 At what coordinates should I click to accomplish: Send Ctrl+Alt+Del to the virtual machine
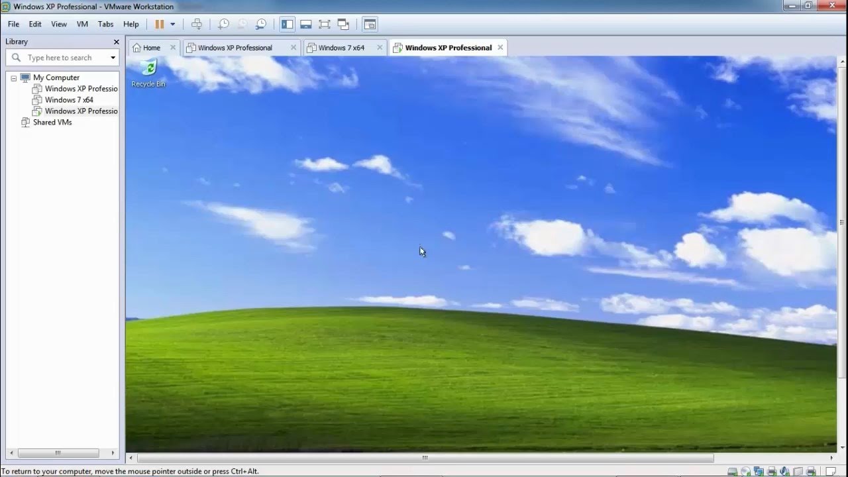coord(197,24)
